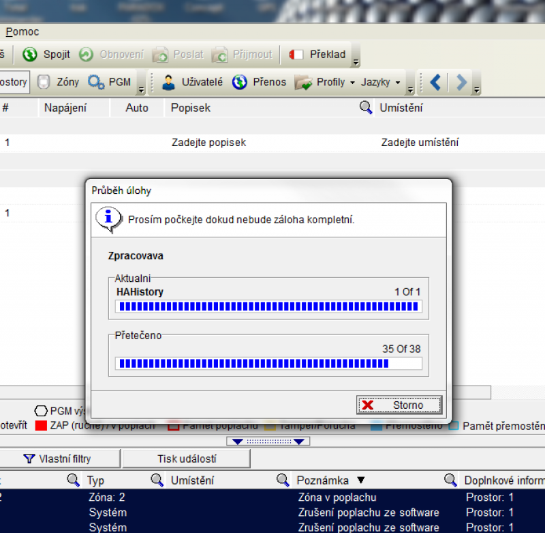Screen dimensions: 545x533
Task: Click the search icon beside Umístění header
Action: pyautogui.click(x=366, y=107)
